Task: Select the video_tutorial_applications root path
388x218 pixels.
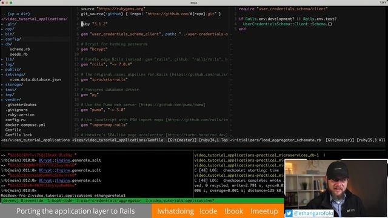Action: (35, 19)
